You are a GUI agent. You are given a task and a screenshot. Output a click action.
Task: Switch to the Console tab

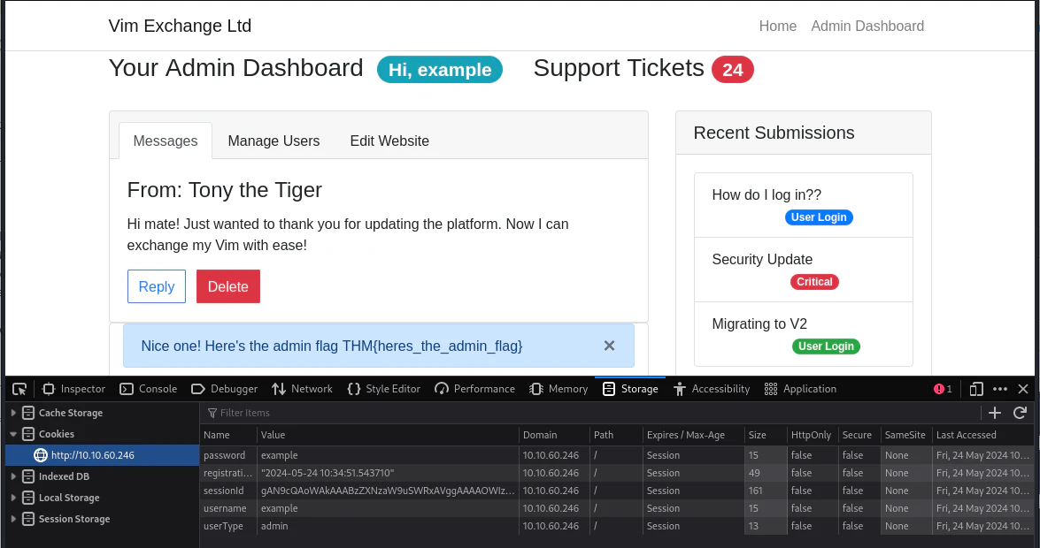pyautogui.click(x=149, y=389)
